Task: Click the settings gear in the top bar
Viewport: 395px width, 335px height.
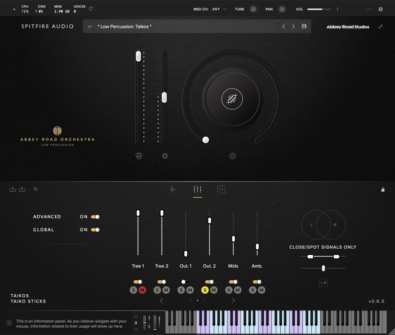Action: (380, 9)
